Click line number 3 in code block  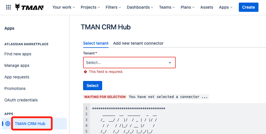(86, 120)
